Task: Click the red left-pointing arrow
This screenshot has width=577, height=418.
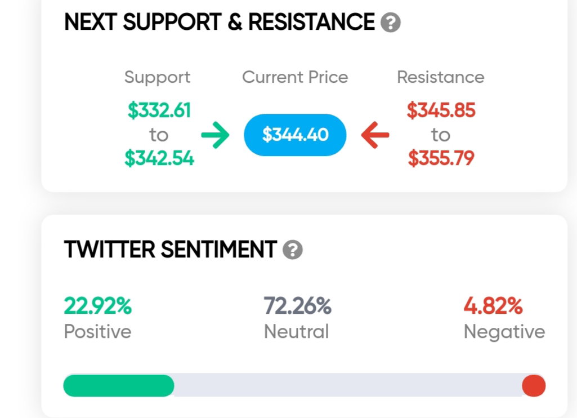Action: coord(375,135)
